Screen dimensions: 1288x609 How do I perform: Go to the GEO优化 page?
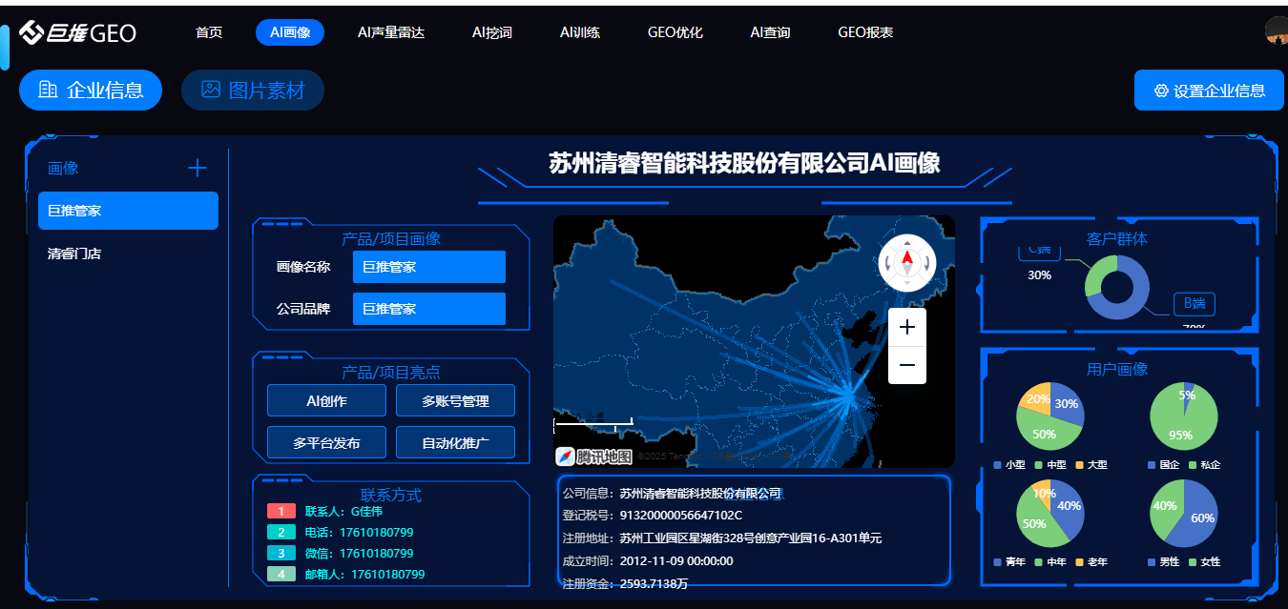click(x=675, y=32)
